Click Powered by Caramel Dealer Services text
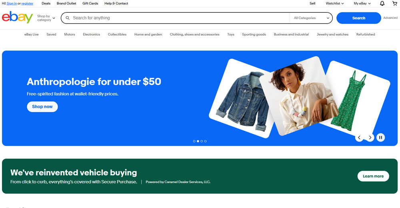The width and height of the screenshot is (400, 208). pyautogui.click(x=178, y=182)
